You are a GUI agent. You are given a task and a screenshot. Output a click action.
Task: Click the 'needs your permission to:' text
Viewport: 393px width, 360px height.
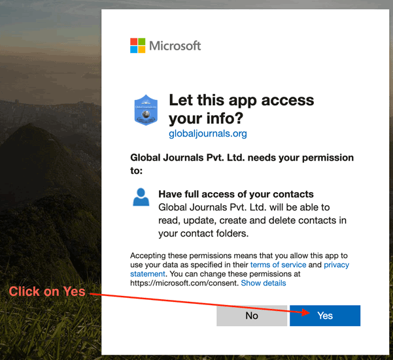(242, 163)
